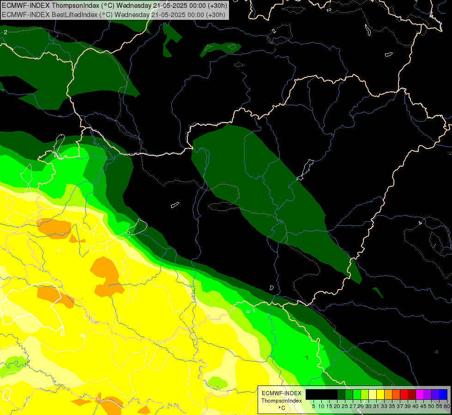The height and width of the screenshot is (415, 452).
Task: Select the bright green 27–29 legend swatch
Action: pos(357,394)
